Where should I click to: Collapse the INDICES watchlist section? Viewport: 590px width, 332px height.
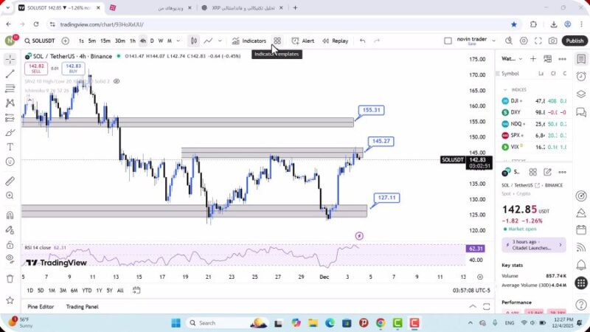click(505, 89)
